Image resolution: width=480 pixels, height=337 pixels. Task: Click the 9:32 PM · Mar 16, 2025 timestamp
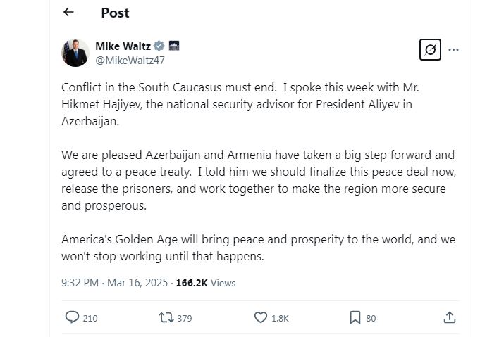tap(115, 283)
